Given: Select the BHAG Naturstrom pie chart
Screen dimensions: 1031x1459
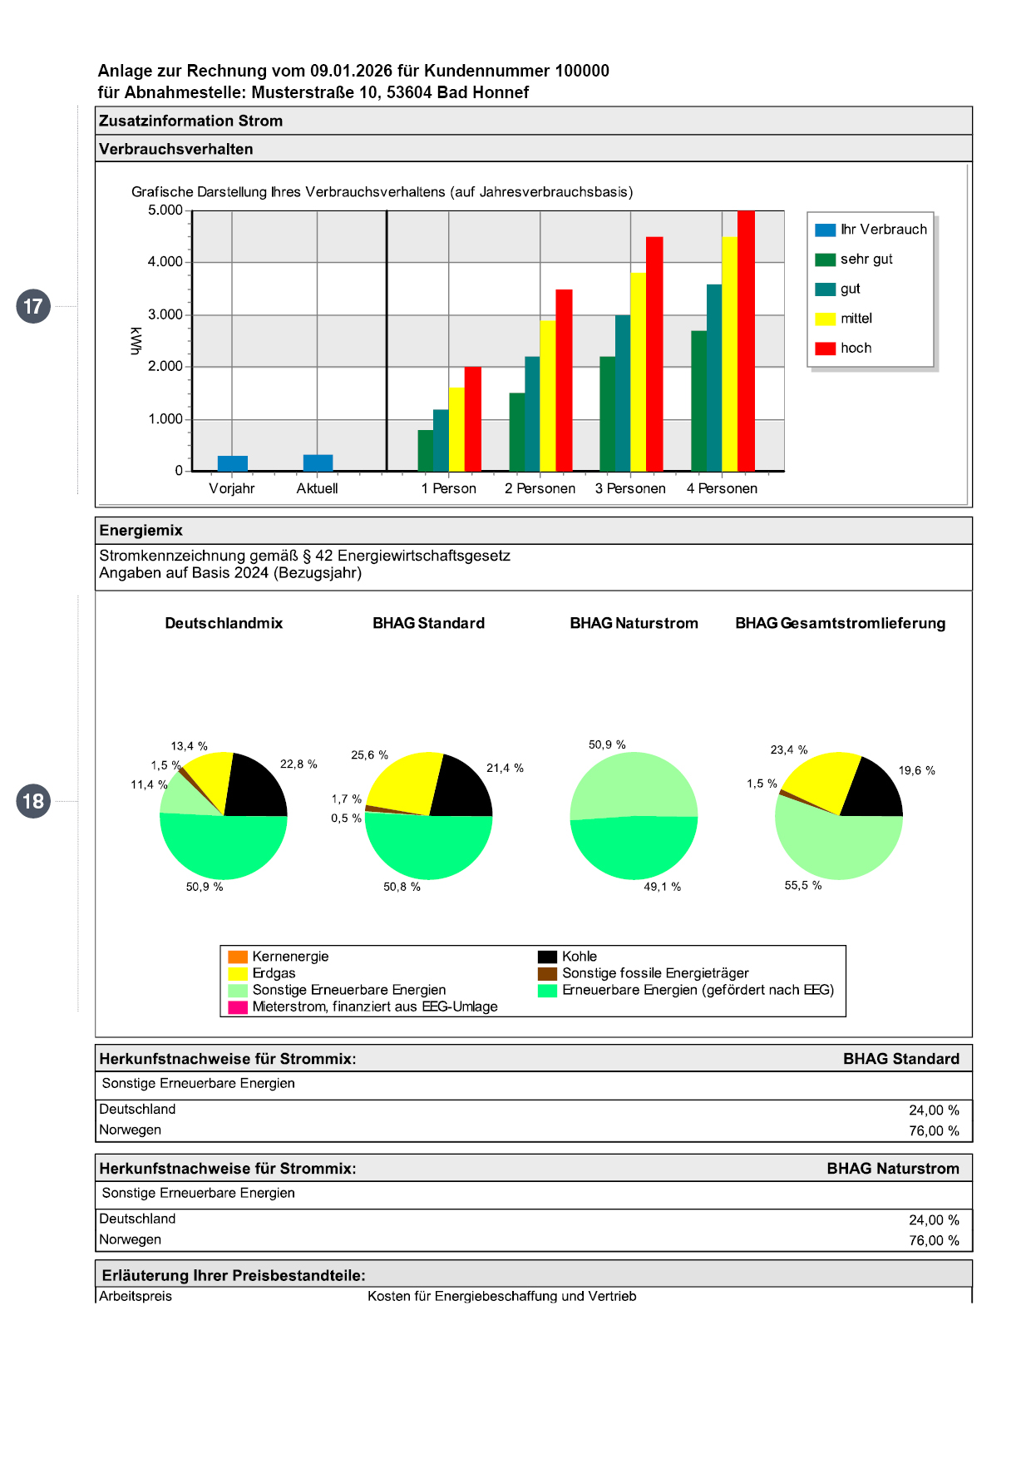Looking at the screenshot, I should click(634, 816).
